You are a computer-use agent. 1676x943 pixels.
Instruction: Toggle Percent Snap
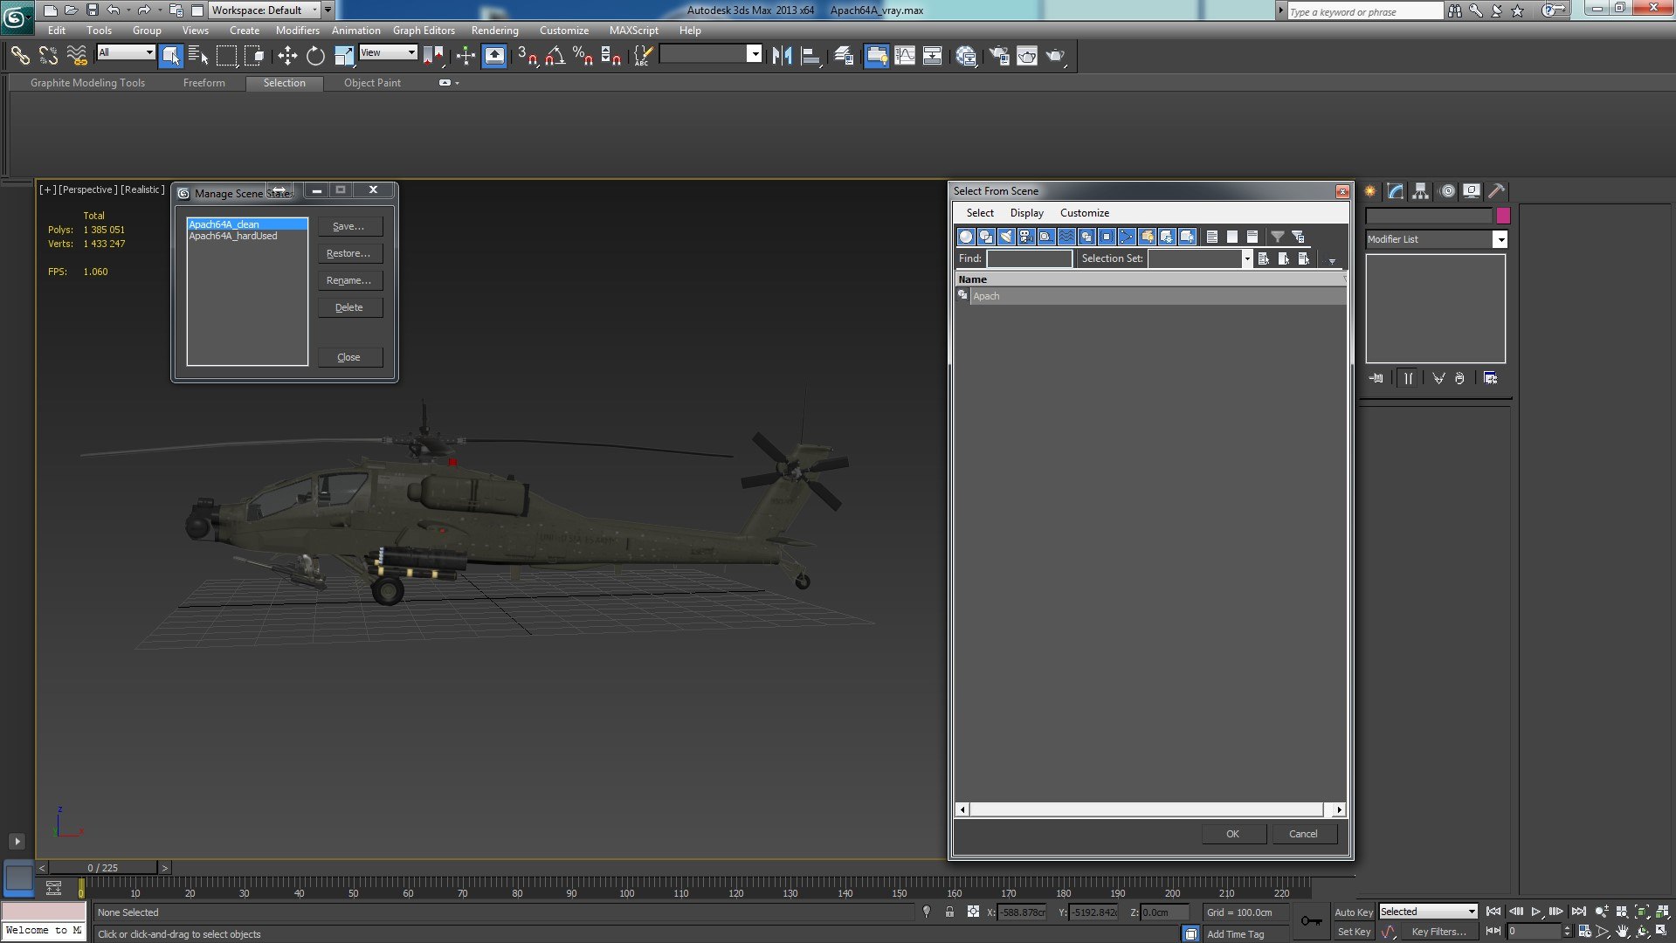click(583, 56)
